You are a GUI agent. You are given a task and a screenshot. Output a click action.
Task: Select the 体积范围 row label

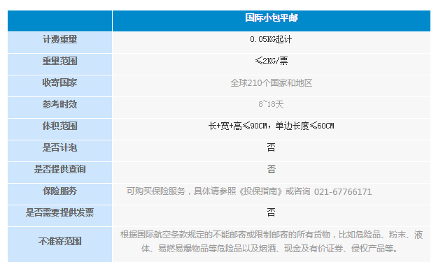(59, 126)
